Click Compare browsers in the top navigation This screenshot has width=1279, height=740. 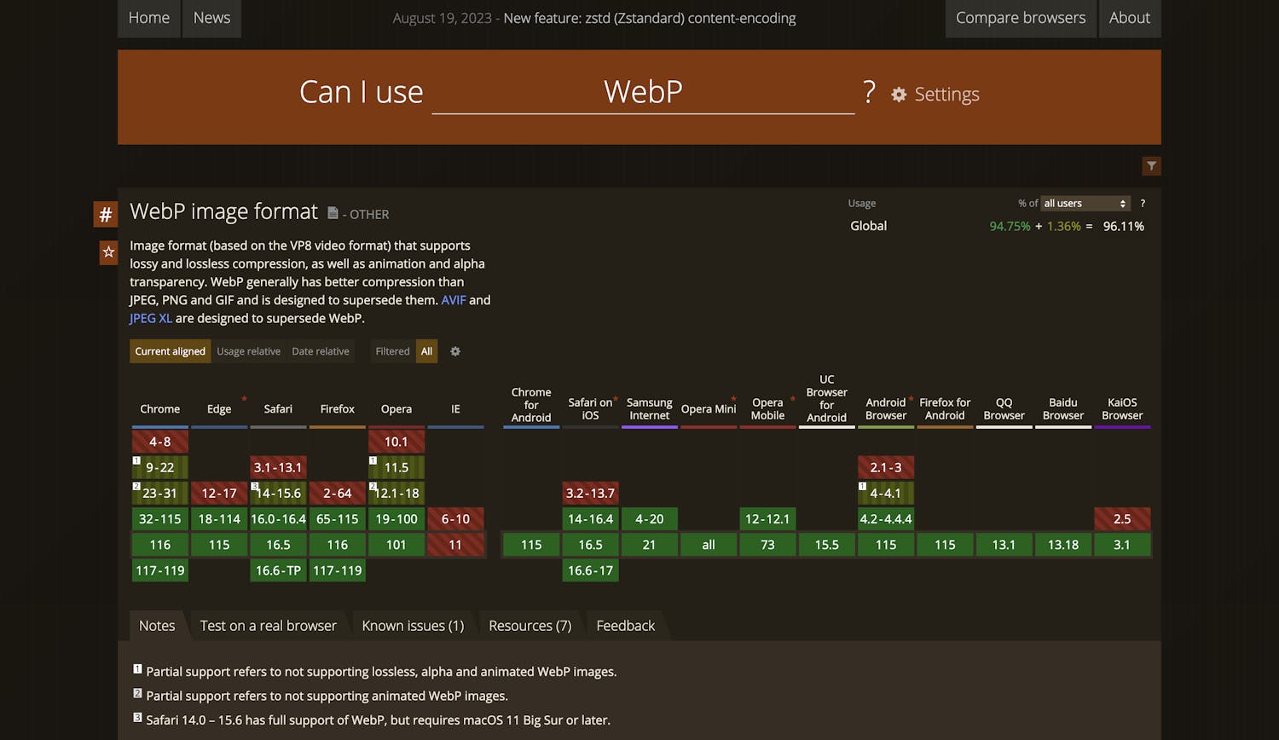(1020, 18)
